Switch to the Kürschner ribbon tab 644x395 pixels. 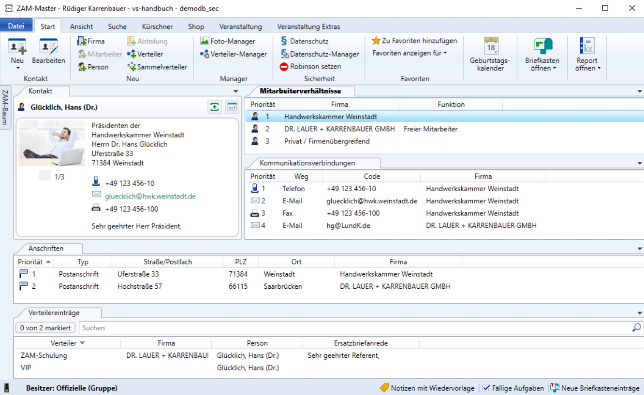pos(157,27)
